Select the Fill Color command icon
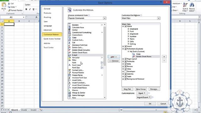This screenshot has height=113, width=201. pyautogui.click(x=69, y=57)
